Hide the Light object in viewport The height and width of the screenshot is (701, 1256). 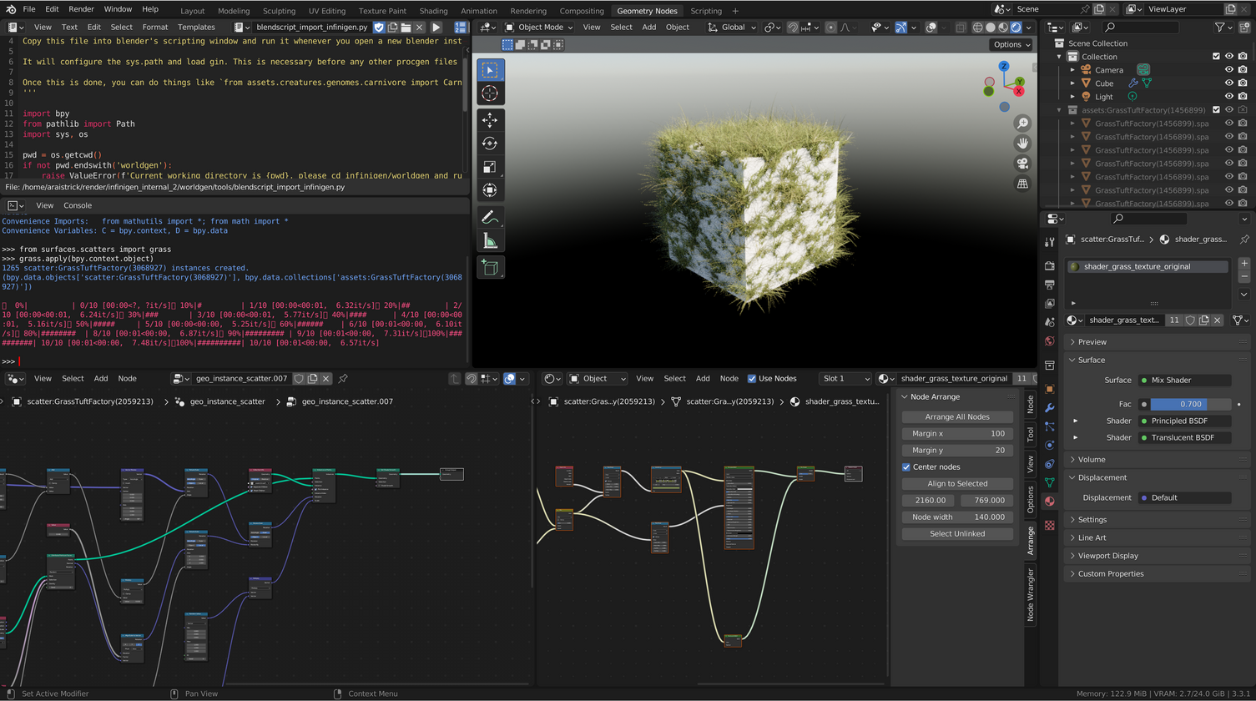1228,97
